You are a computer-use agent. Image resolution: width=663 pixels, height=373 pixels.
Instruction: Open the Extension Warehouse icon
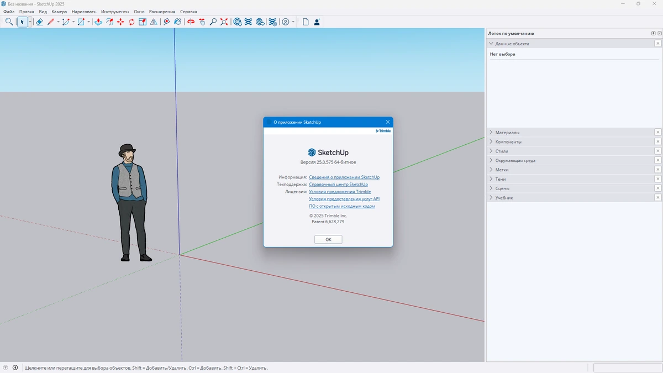click(x=248, y=22)
